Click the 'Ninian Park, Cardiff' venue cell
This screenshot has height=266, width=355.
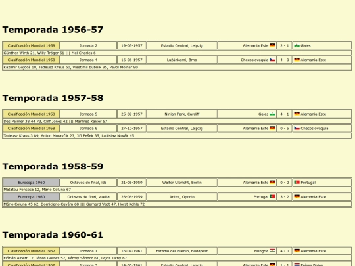(x=182, y=114)
